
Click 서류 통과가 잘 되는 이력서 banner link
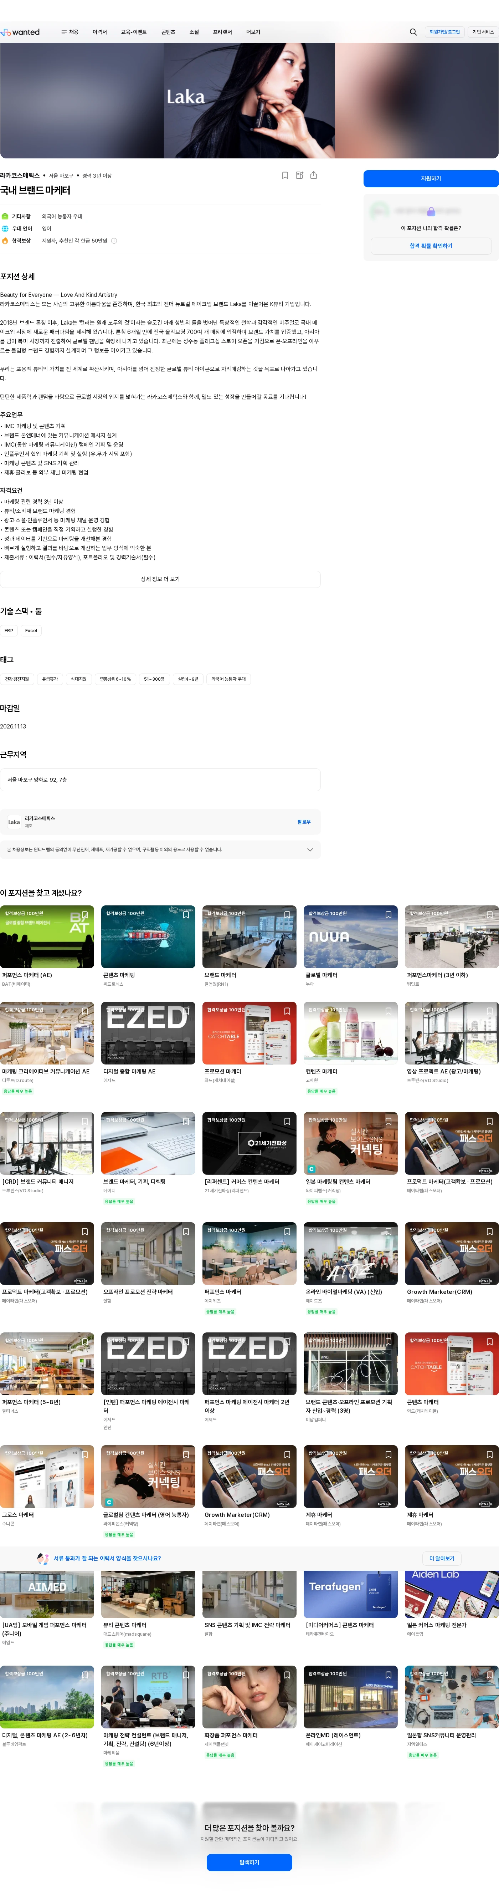click(107, 1559)
